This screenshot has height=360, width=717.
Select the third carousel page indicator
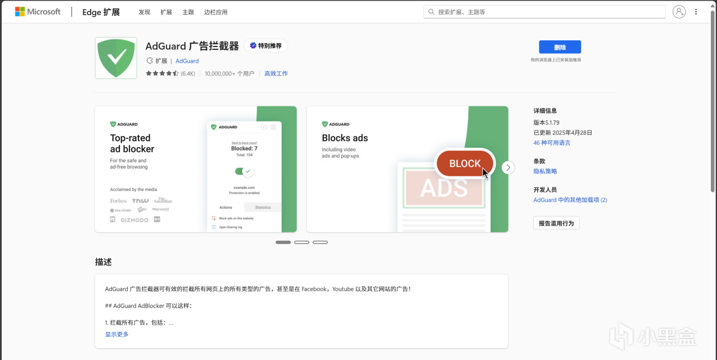tap(320, 242)
